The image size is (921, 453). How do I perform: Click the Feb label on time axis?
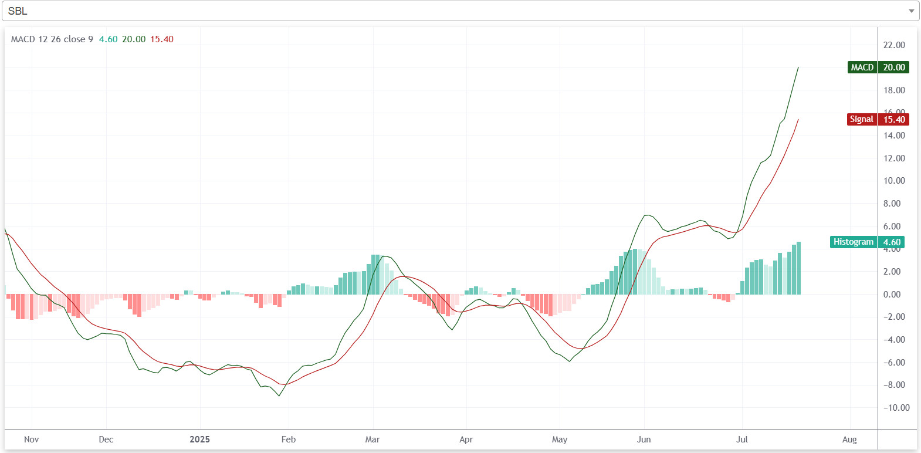(289, 440)
